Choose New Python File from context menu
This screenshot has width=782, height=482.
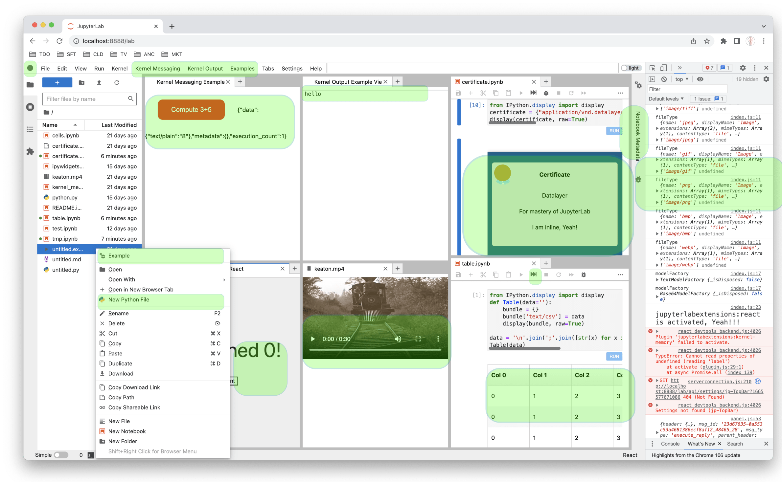[129, 299]
